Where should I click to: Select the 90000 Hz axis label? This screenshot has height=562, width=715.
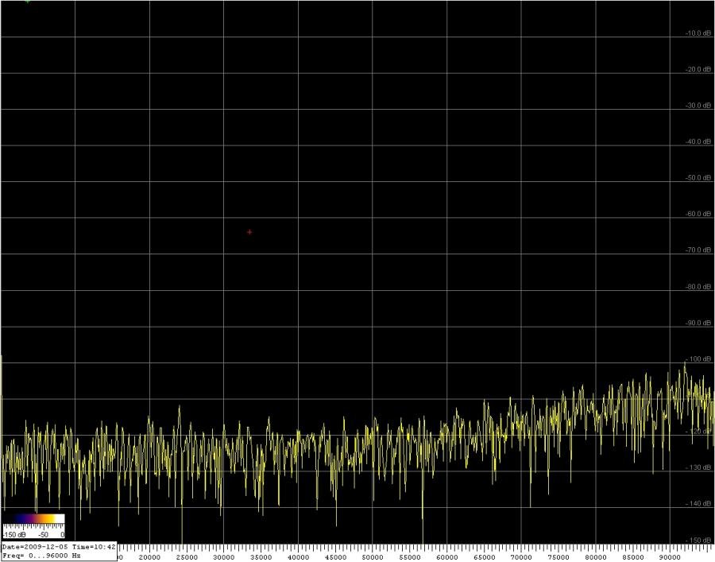670,557
